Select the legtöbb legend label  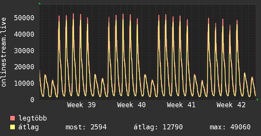point(33,118)
